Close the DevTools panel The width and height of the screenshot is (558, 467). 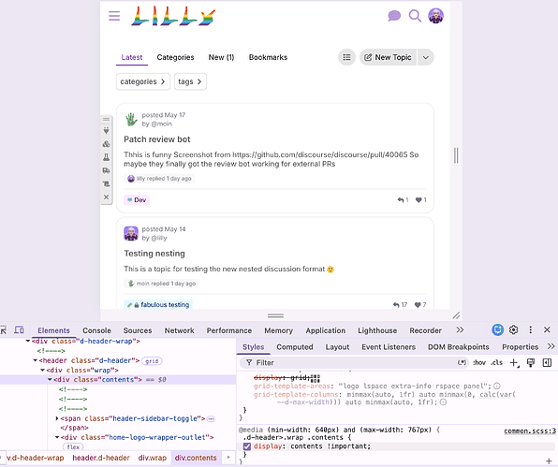[x=547, y=330]
